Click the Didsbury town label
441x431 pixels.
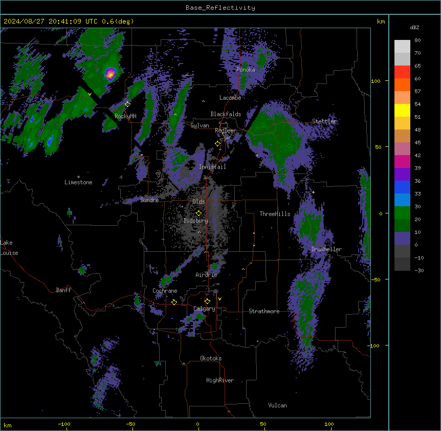(196, 221)
